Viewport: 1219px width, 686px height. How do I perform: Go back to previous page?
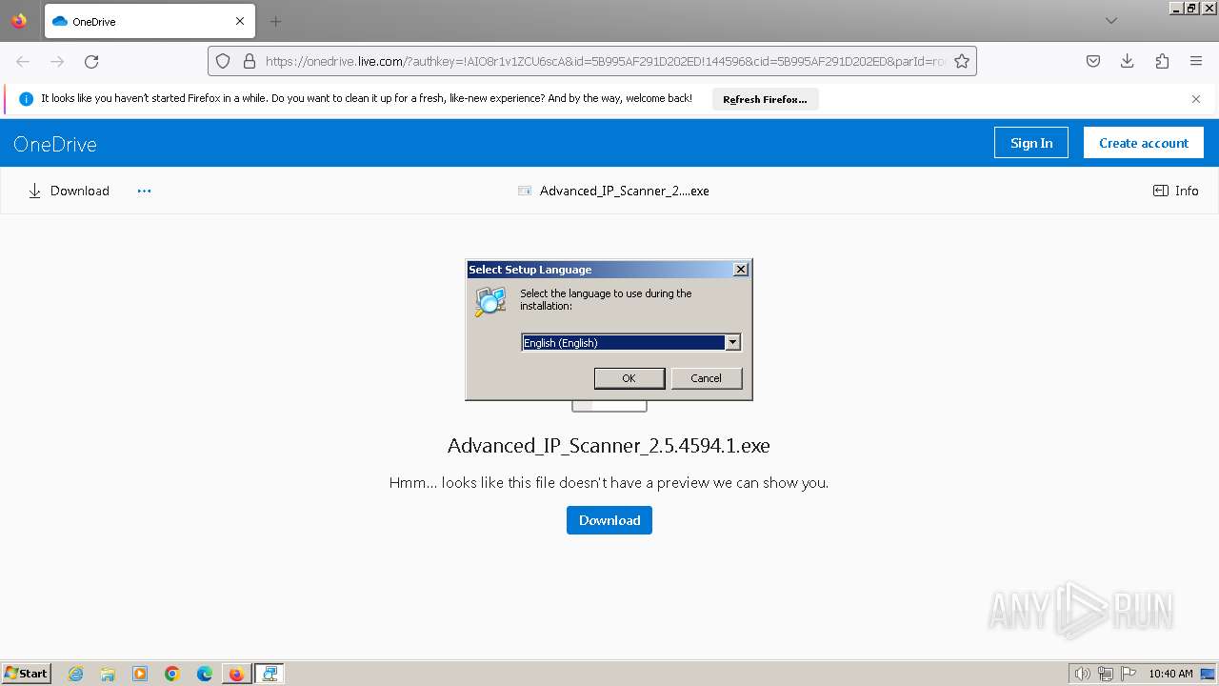pos(23,61)
